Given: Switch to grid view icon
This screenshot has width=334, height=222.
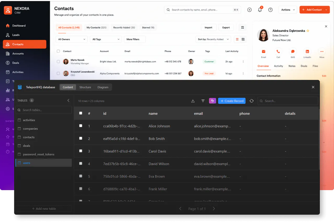Looking at the screenshot, I should tap(243, 39).
